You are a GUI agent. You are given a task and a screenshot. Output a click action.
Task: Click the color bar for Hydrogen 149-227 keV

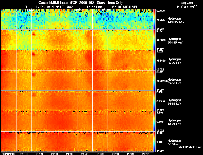154,19
